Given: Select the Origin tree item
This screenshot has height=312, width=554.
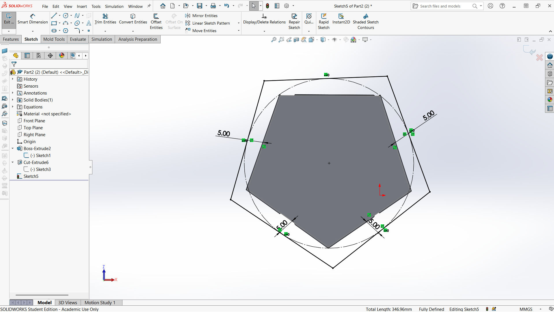Looking at the screenshot, I should click(29, 141).
